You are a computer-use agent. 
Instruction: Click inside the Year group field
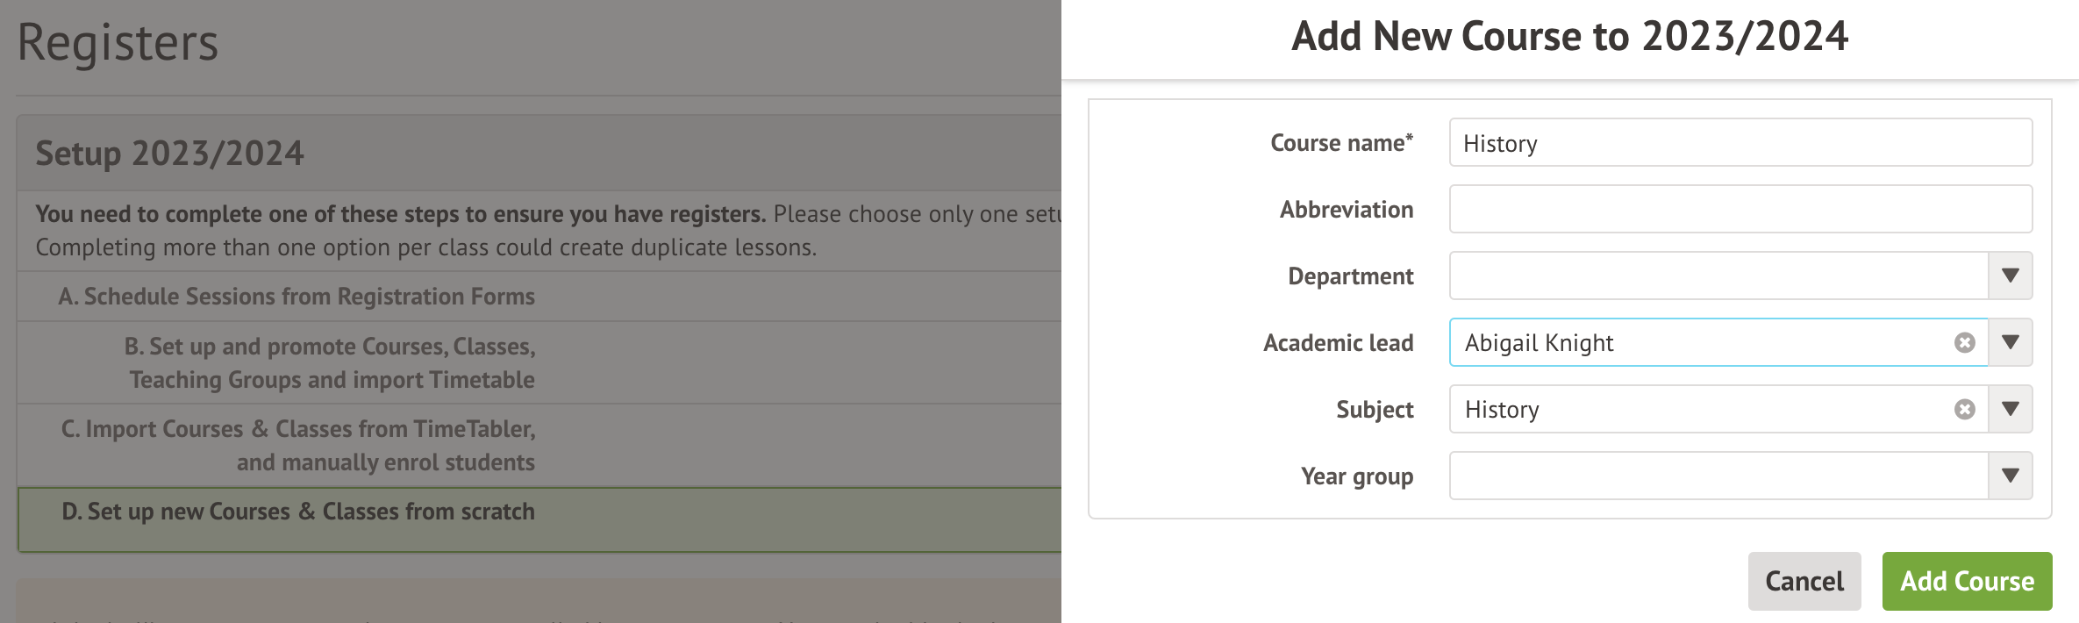(x=1718, y=476)
